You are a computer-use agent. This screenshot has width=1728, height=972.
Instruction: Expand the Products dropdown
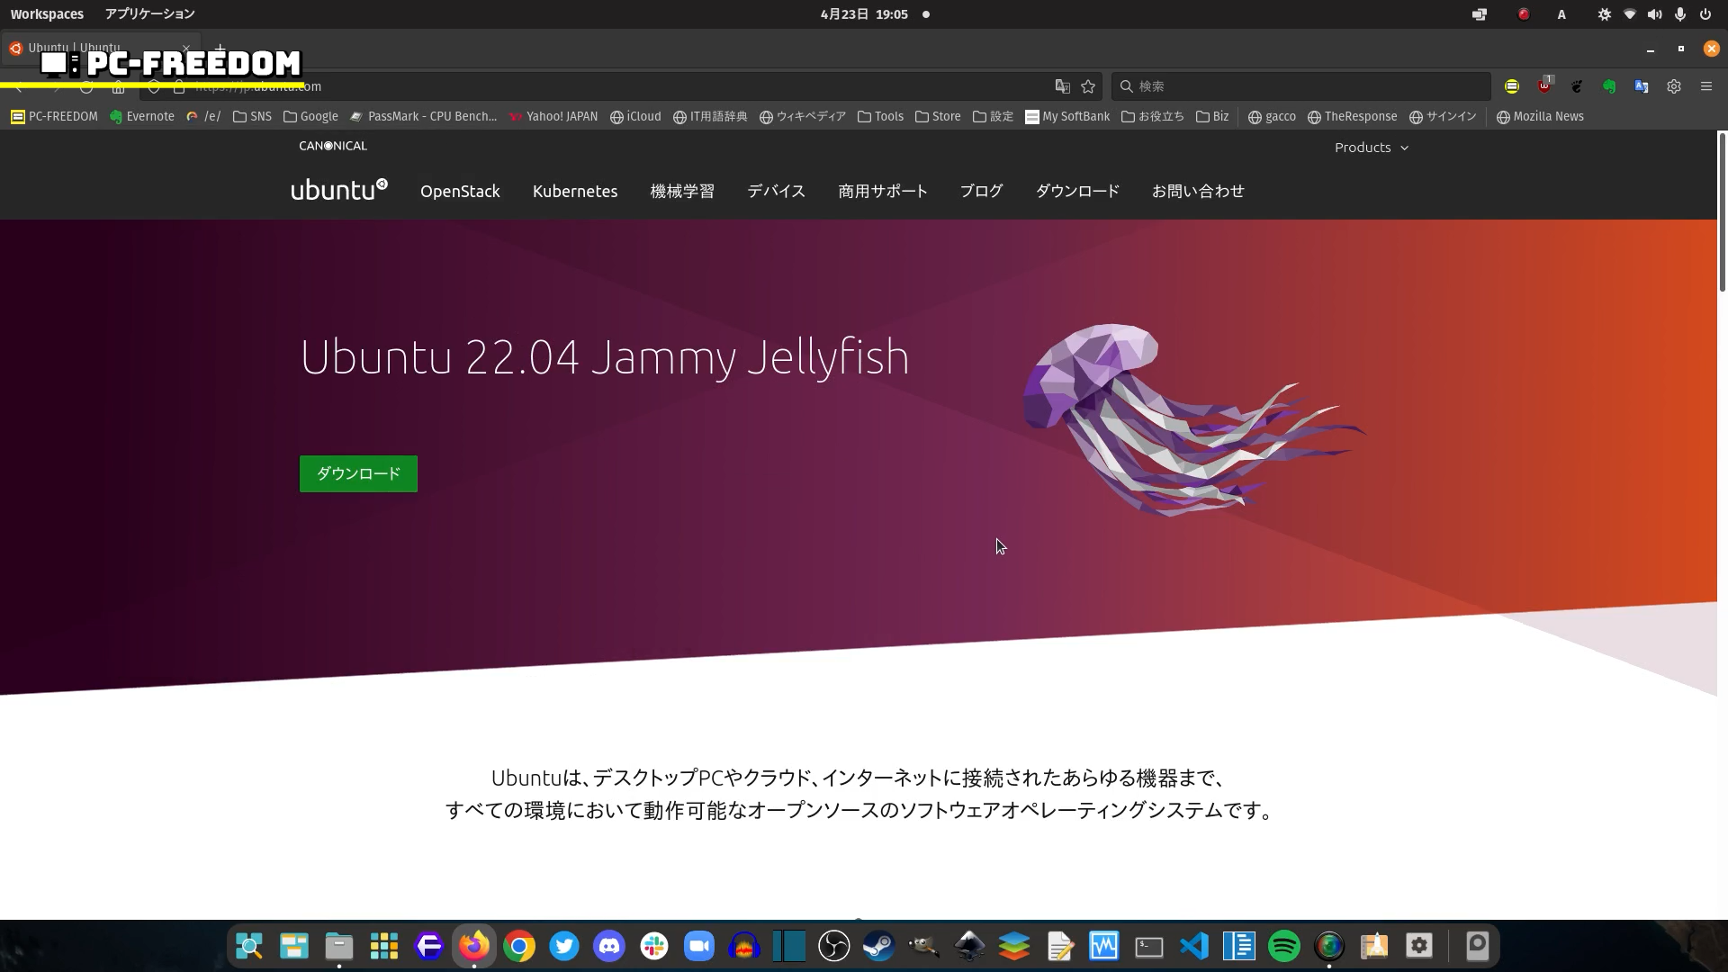(1371, 148)
